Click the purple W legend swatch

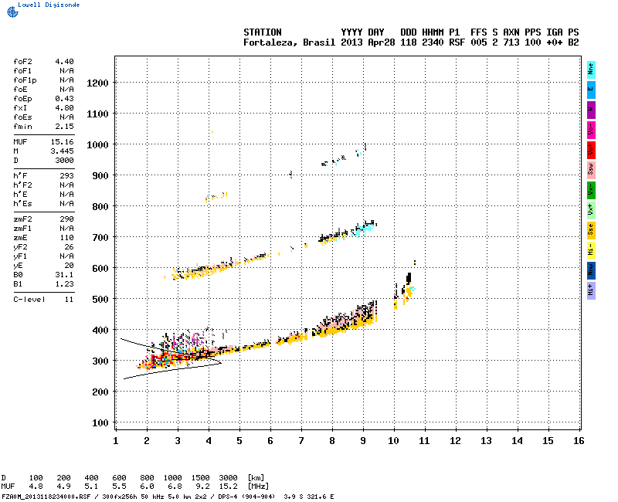[591, 109]
